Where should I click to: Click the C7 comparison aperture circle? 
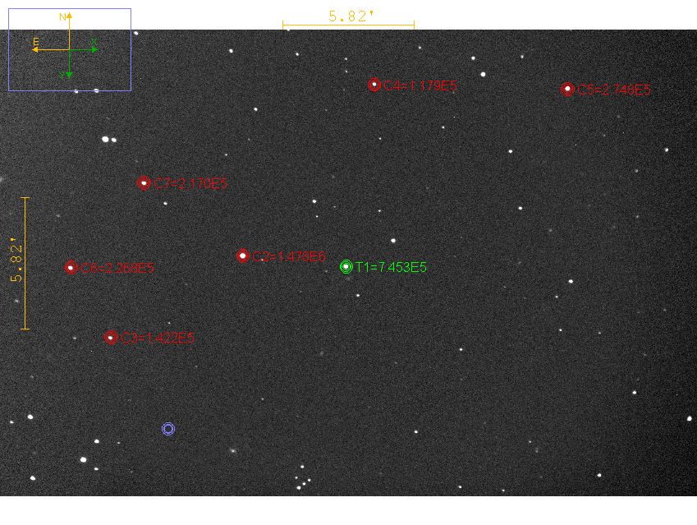pyautogui.click(x=144, y=182)
